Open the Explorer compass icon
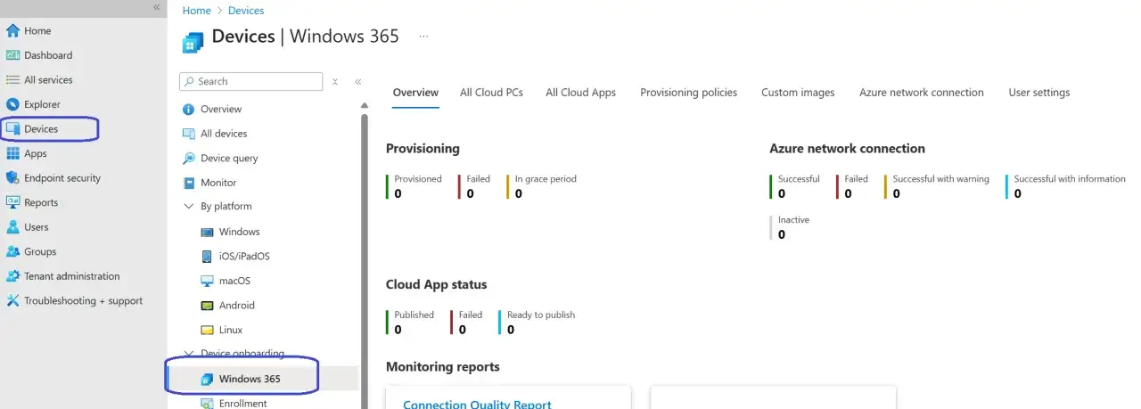The image size is (1141, 409). [12, 104]
